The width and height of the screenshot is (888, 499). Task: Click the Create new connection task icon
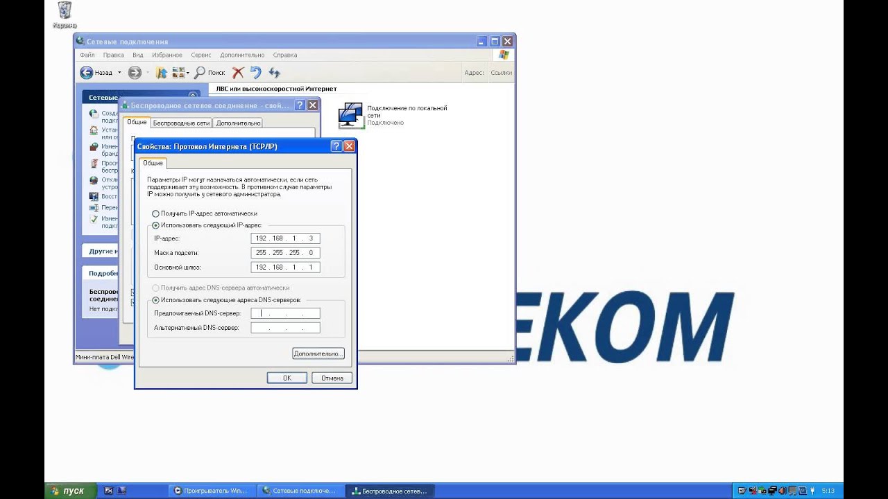coord(94,113)
